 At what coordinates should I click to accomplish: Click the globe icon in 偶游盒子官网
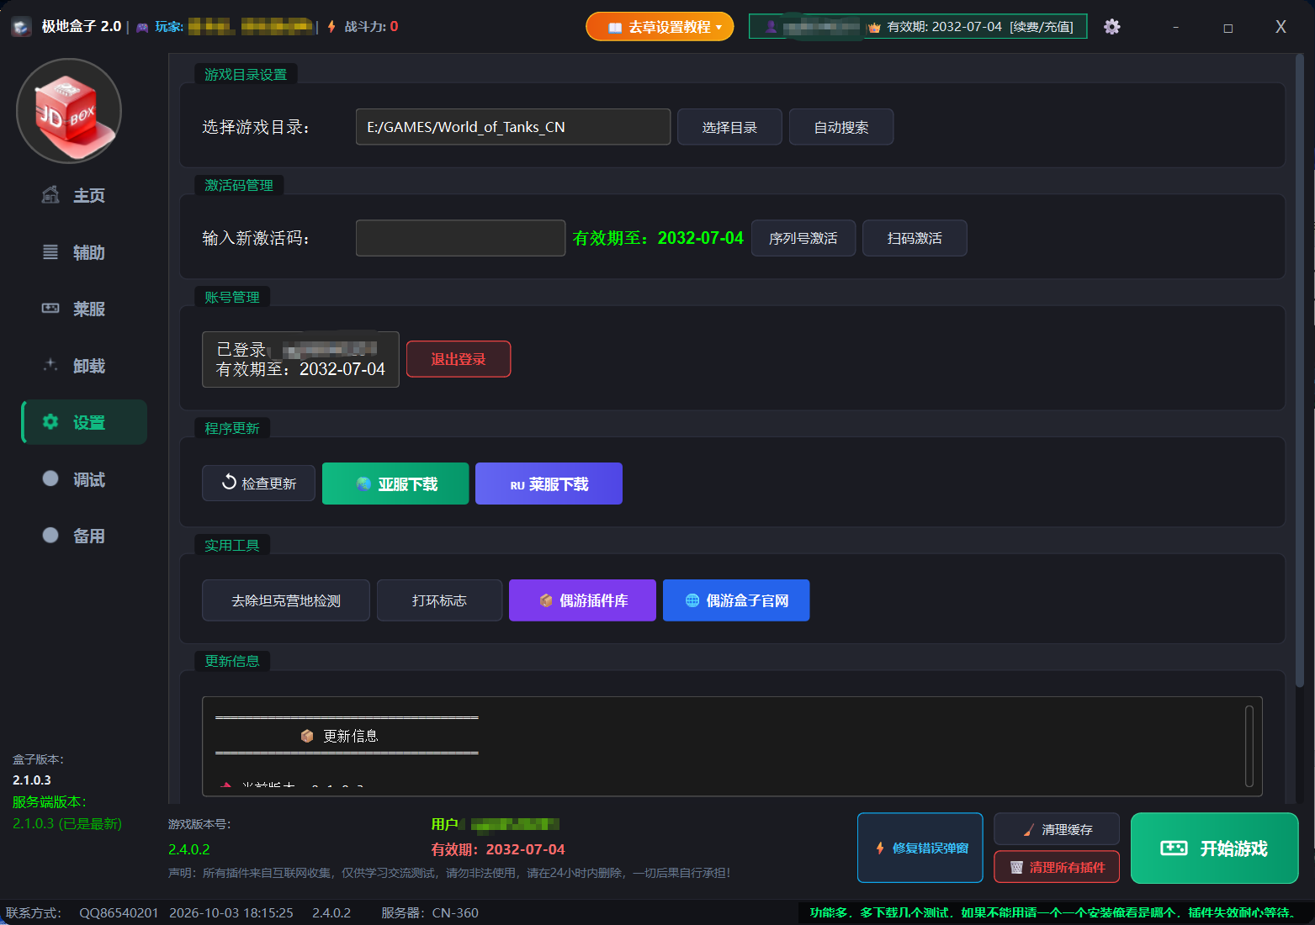click(x=692, y=600)
